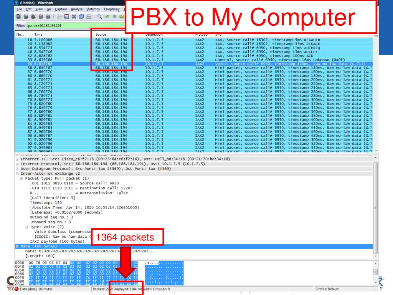This screenshot has height=295, width=393.
Task: Open the Analyze menu
Action: pos(77,9)
